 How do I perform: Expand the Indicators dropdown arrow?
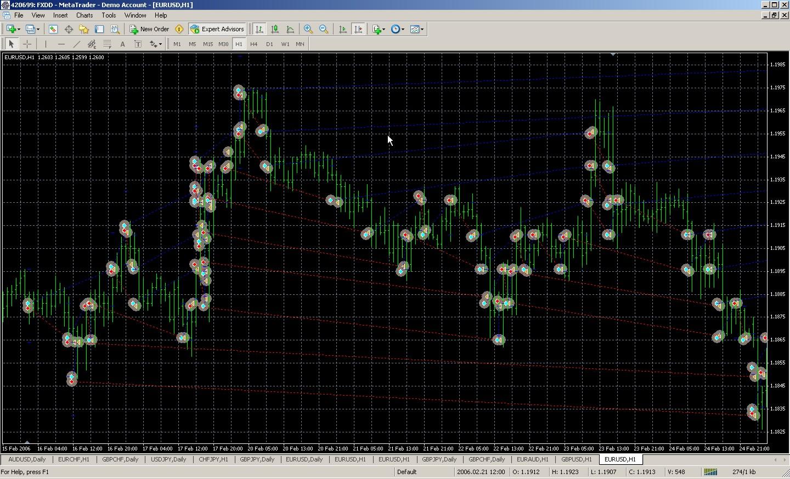point(383,29)
